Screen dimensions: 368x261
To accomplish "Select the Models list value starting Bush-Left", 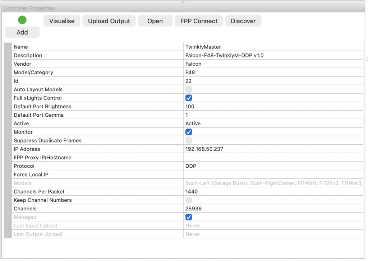I will point(273,183).
